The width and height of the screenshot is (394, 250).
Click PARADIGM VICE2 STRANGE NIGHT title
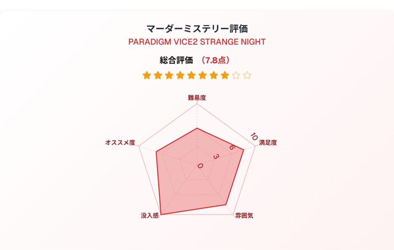tap(197, 42)
